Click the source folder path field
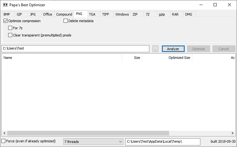Screen dimensions: 237x147 75,49
